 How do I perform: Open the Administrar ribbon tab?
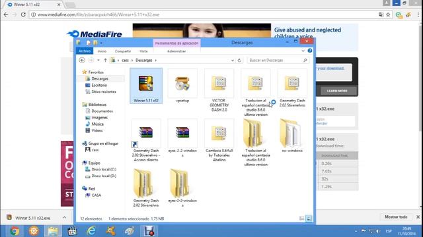pyautogui.click(x=176, y=51)
